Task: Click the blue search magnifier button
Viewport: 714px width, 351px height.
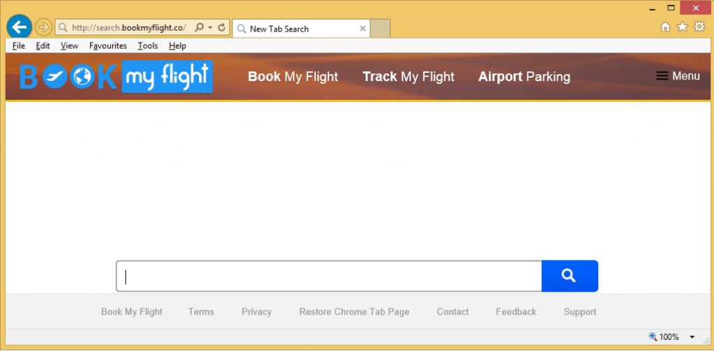Action: click(569, 276)
